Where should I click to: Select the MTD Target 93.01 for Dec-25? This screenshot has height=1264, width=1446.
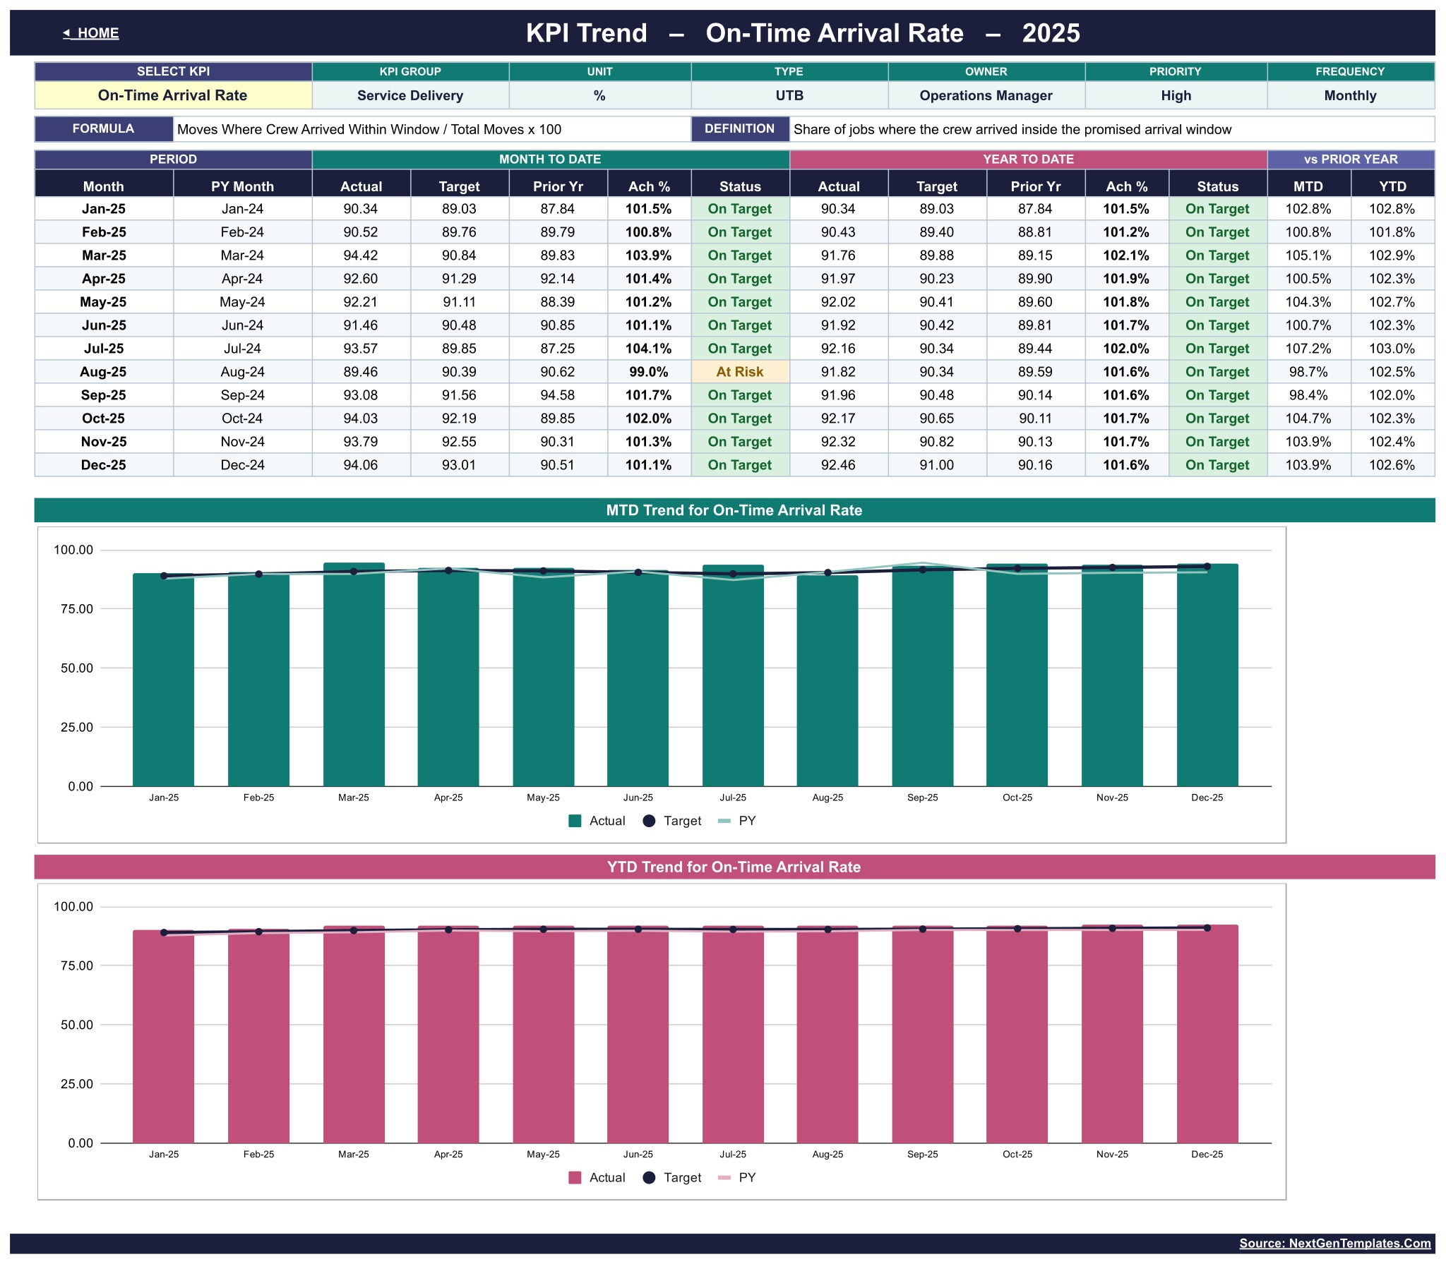459,465
